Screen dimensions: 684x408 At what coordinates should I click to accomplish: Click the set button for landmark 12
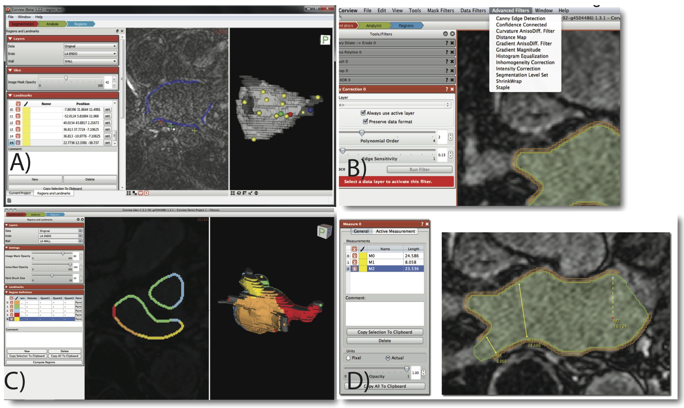point(107,123)
